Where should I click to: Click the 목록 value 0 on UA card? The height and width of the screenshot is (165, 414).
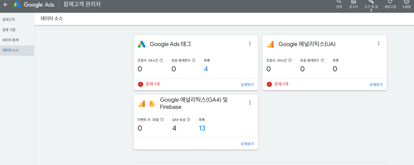click(x=335, y=69)
